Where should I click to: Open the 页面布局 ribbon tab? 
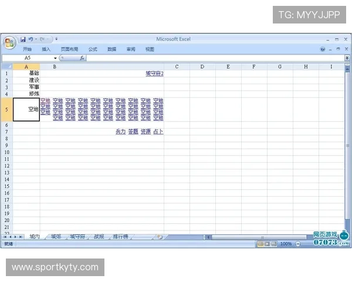click(x=69, y=49)
